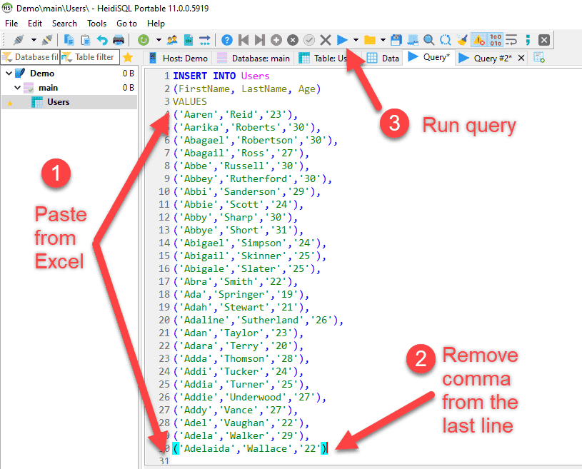Go to last row icon
The image size is (582, 469).
pos(259,40)
